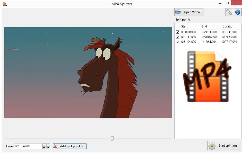Uncheck the segment starting at 0:51:04.000
The height and width of the screenshot is (154, 244).
click(177, 42)
